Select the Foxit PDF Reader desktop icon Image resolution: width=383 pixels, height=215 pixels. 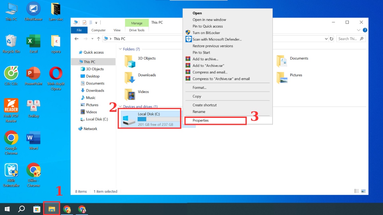(11, 110)
